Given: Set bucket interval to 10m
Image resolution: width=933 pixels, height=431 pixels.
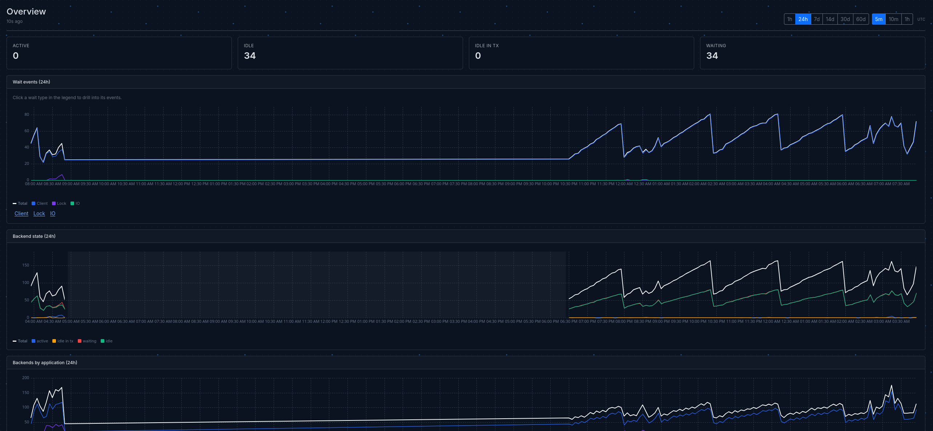Looking at the screenshot, I should [x=893, y=19].
